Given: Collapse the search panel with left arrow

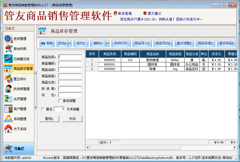Looking at the screenshot, I should pos(36,73).
